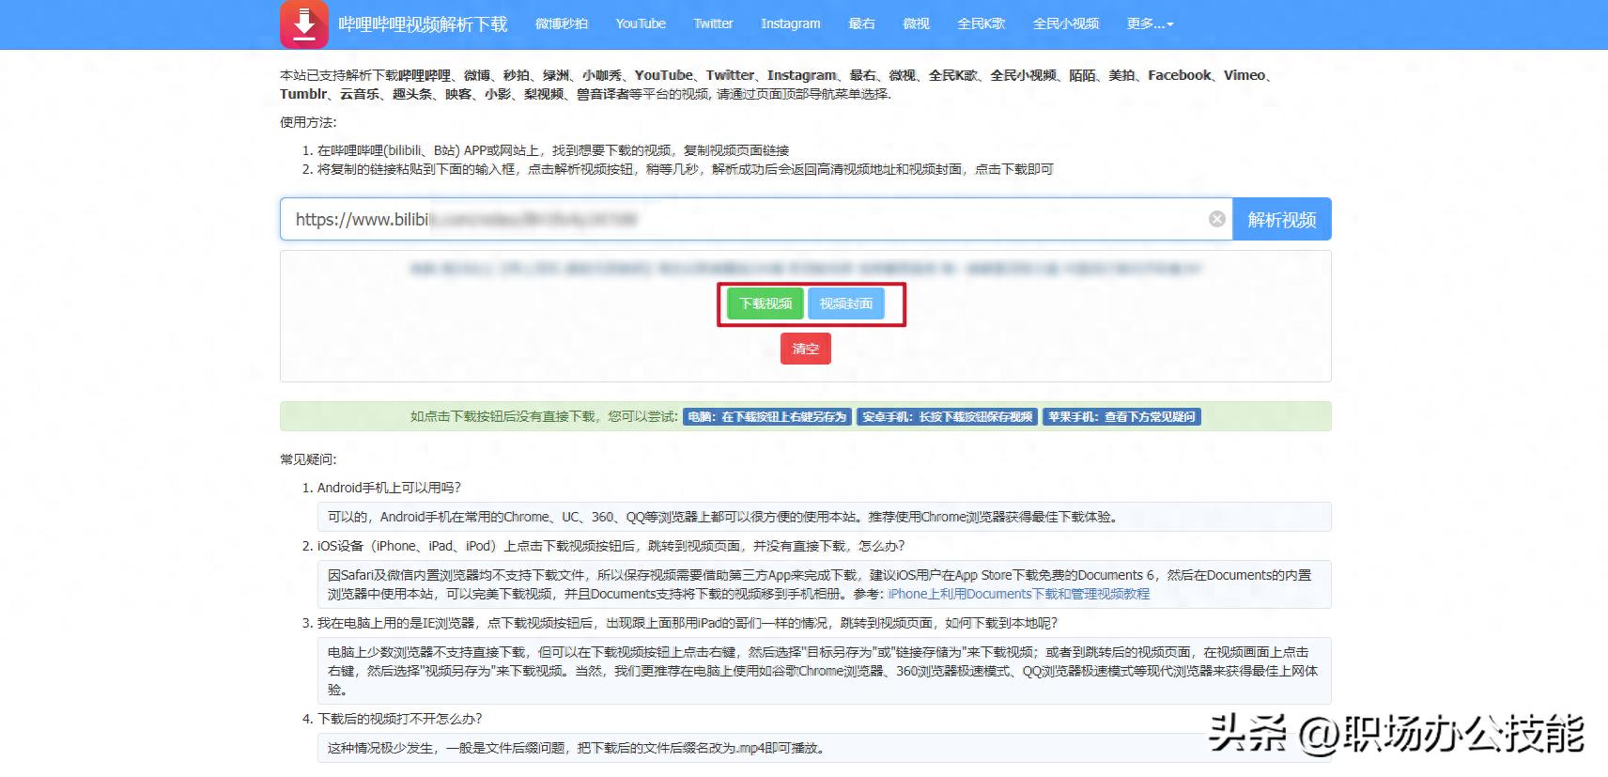This screenshot has height=777, width=1608.
Task: Open Instagram in the top navigation
Action: (x=790, y=23)
